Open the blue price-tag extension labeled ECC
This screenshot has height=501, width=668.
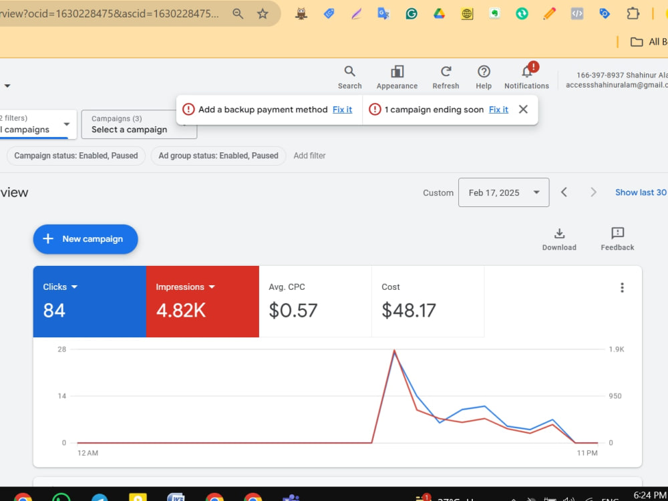[329, 13]
